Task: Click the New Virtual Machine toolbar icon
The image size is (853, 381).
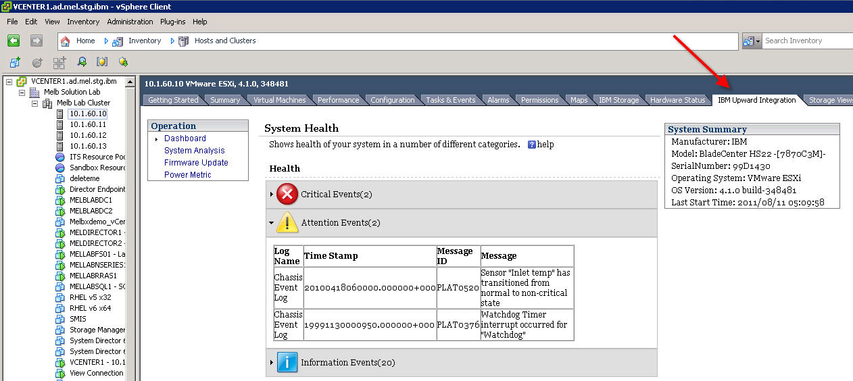Action: point(15,62)
